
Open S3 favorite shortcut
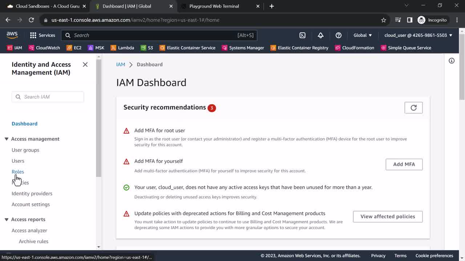pyautogui.click(x=147, y=48)
